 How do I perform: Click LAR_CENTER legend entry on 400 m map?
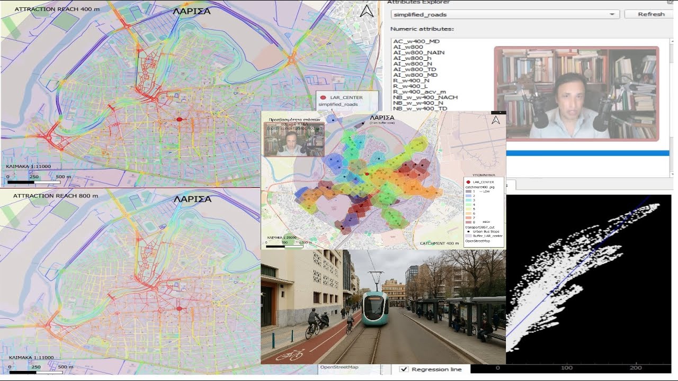[x=342, y=97]
